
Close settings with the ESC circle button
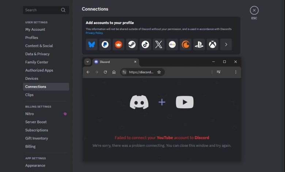(254, 10)
